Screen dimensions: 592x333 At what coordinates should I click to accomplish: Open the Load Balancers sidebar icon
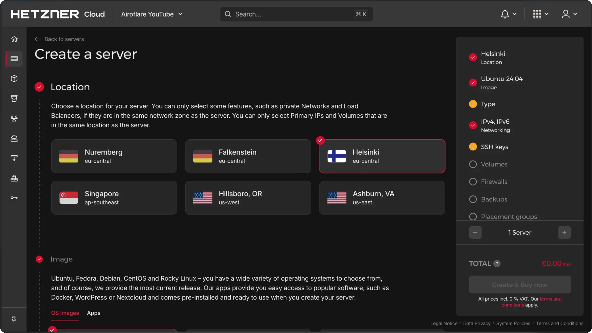(14, 118)
